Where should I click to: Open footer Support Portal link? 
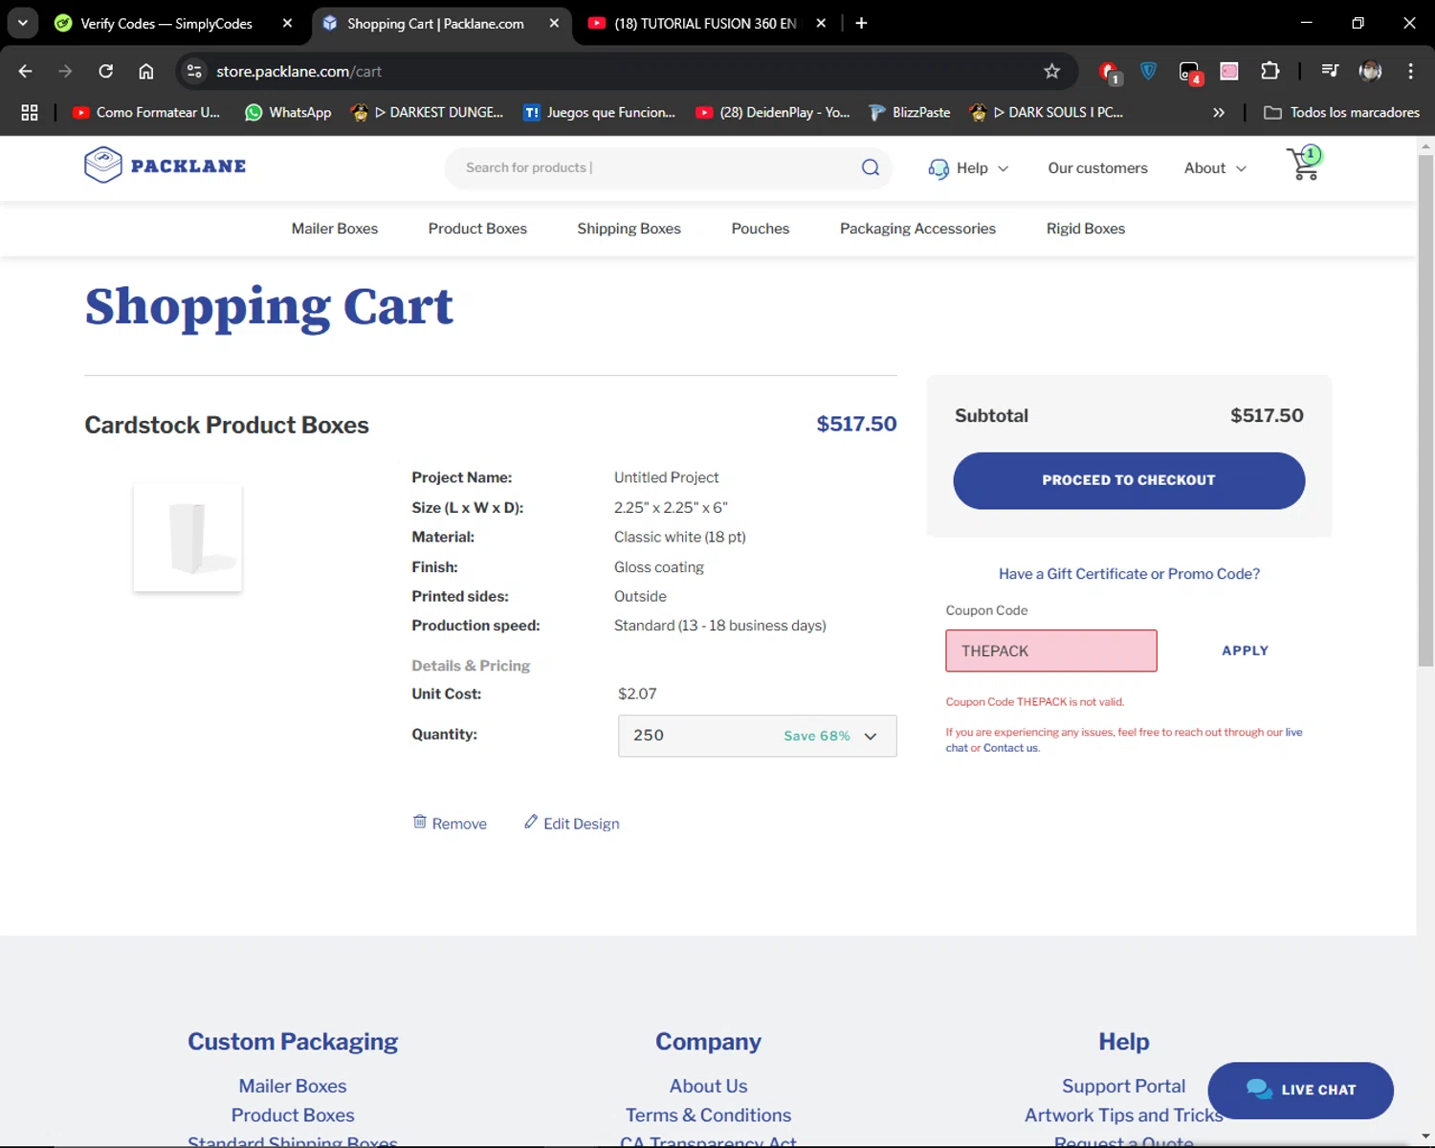1123,1086
